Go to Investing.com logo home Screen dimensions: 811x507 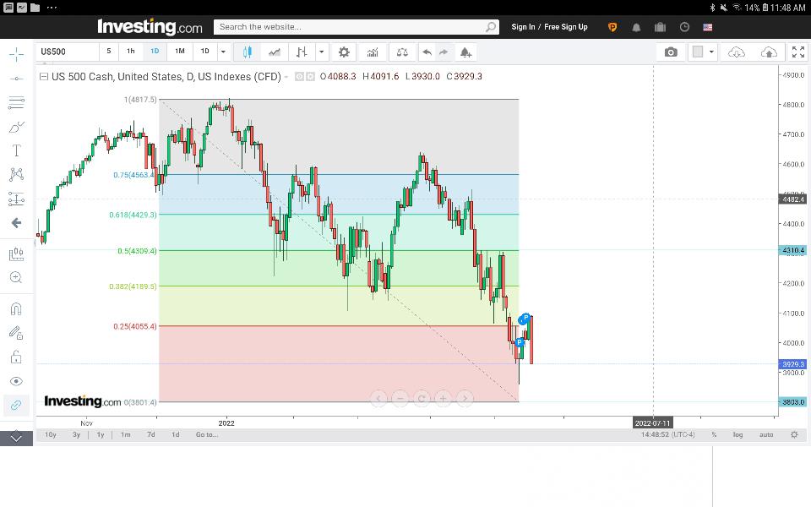(150, 27)
